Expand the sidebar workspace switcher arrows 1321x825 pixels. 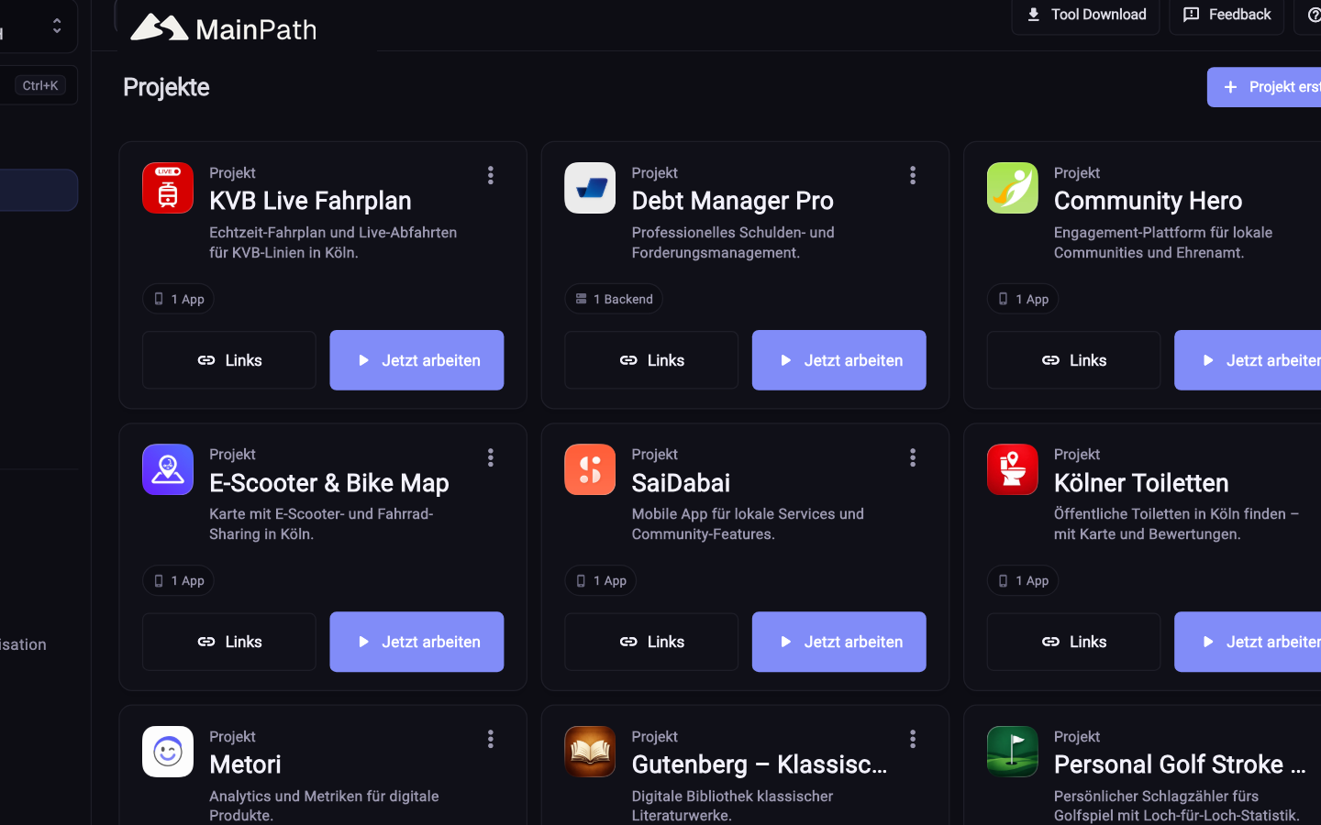coord(57,26)
